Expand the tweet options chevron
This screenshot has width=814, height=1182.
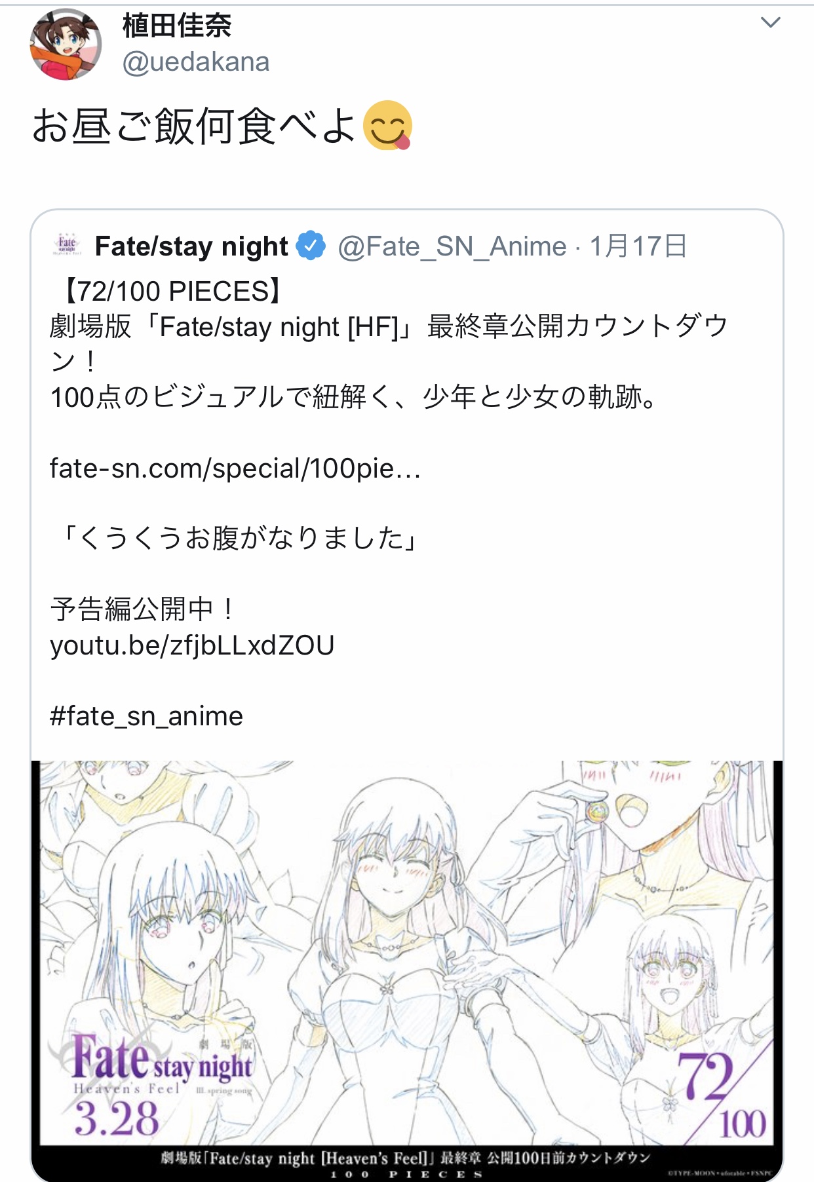click(x=770, y=23)
